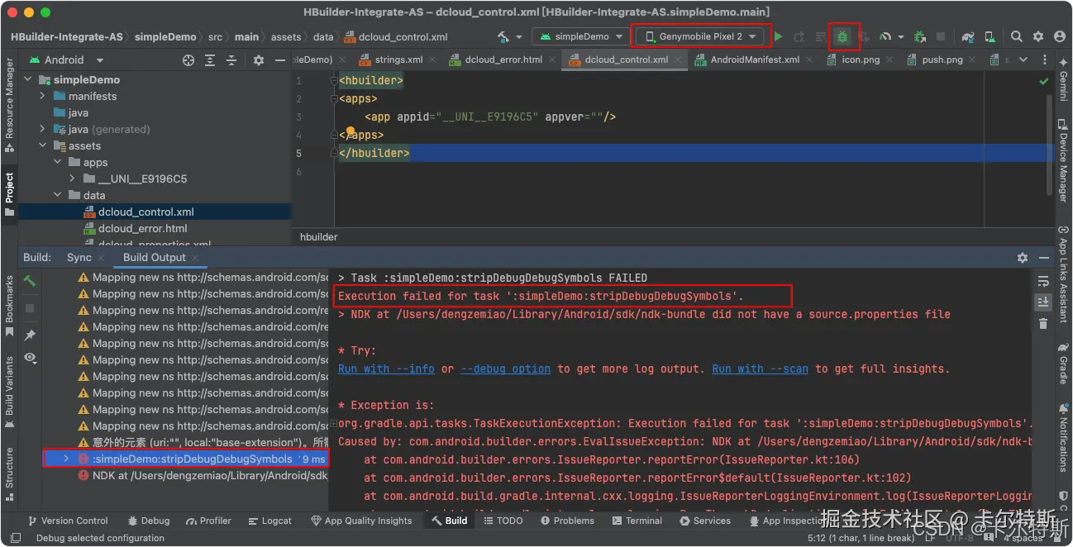Screen dimensions: 1073x547
Task: Expand the manifests folder
Action: point(42,97)
